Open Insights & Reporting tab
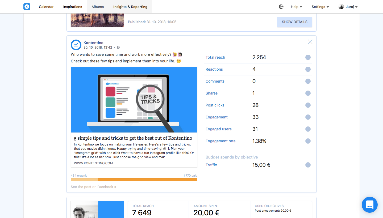This screenshot has width=383, height=218. (130, 7)
